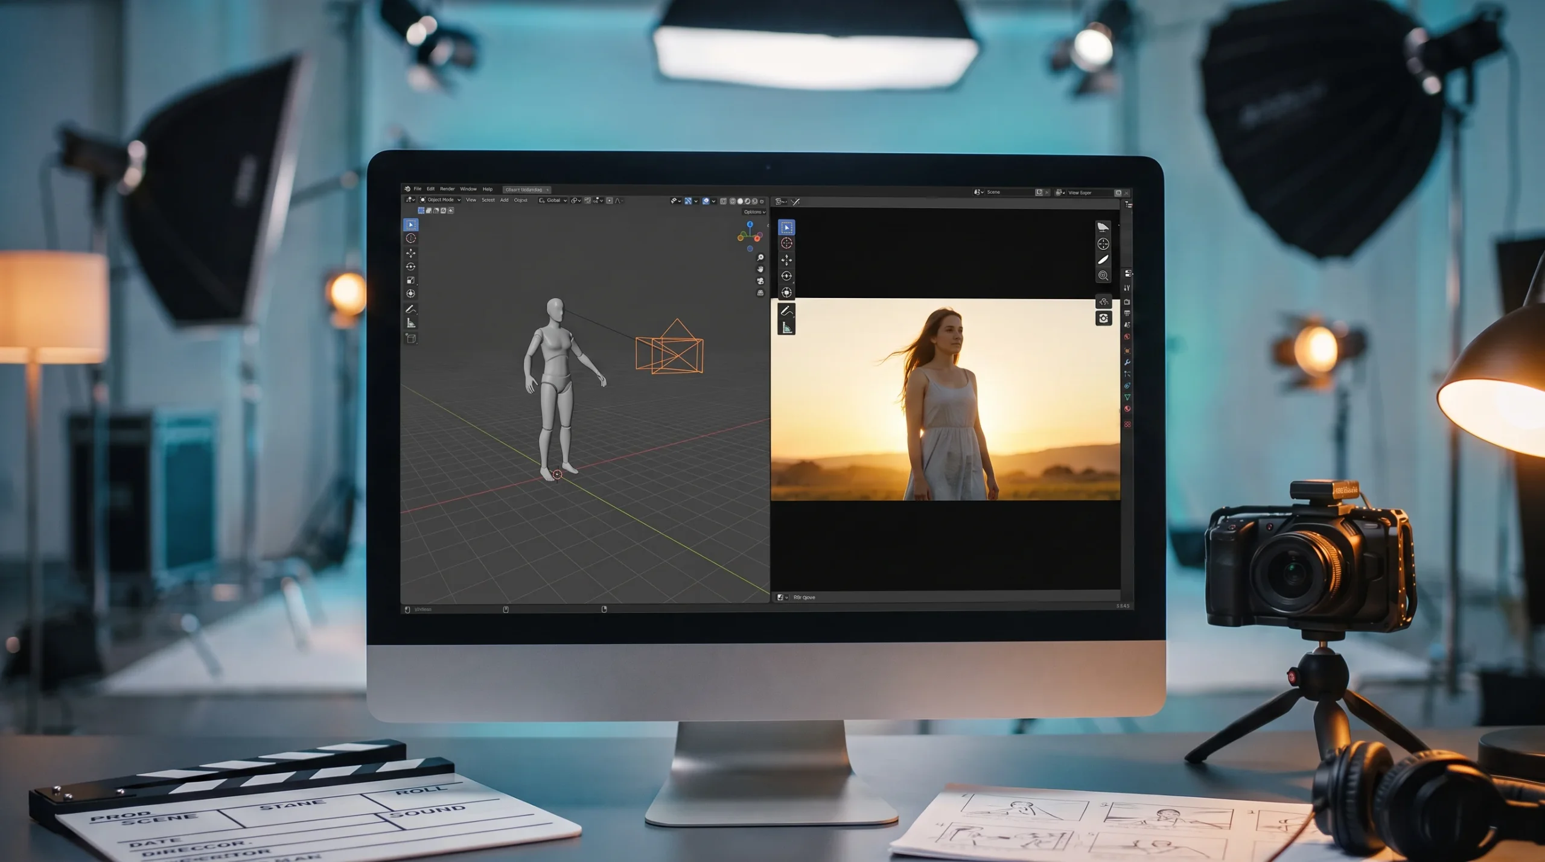Toggle proportional editing in viewport header

(610, 200)
